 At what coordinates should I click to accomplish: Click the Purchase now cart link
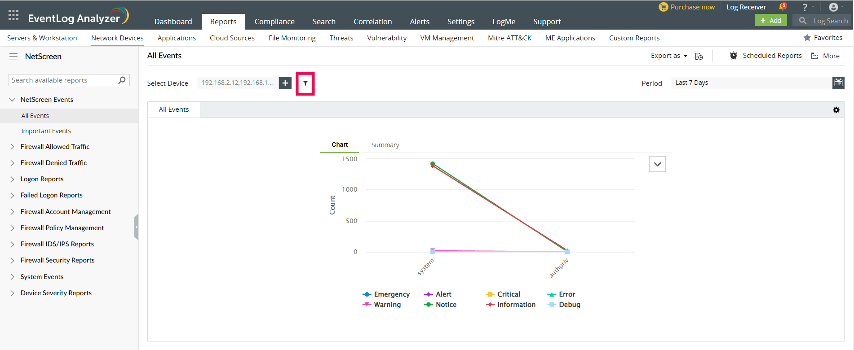(x=687, y=7)
